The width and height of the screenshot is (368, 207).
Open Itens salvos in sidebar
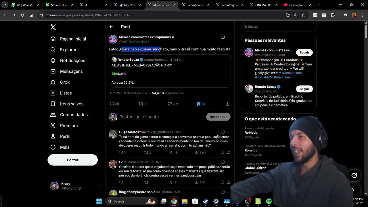tap(67, 104)
